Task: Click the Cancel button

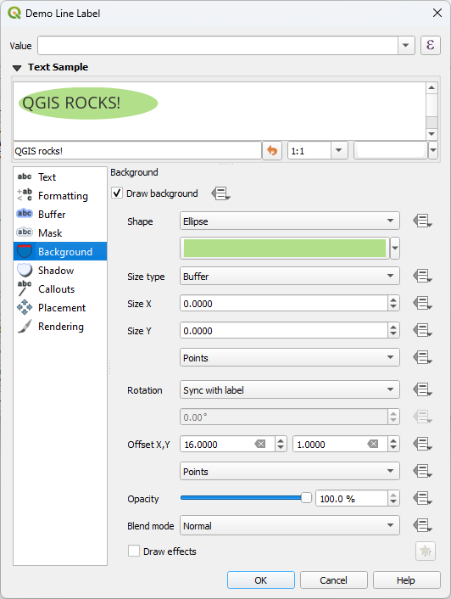Action: tap(333, 580)
